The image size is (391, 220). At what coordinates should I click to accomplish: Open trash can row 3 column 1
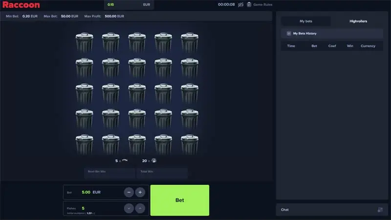(x=85, y=93)
